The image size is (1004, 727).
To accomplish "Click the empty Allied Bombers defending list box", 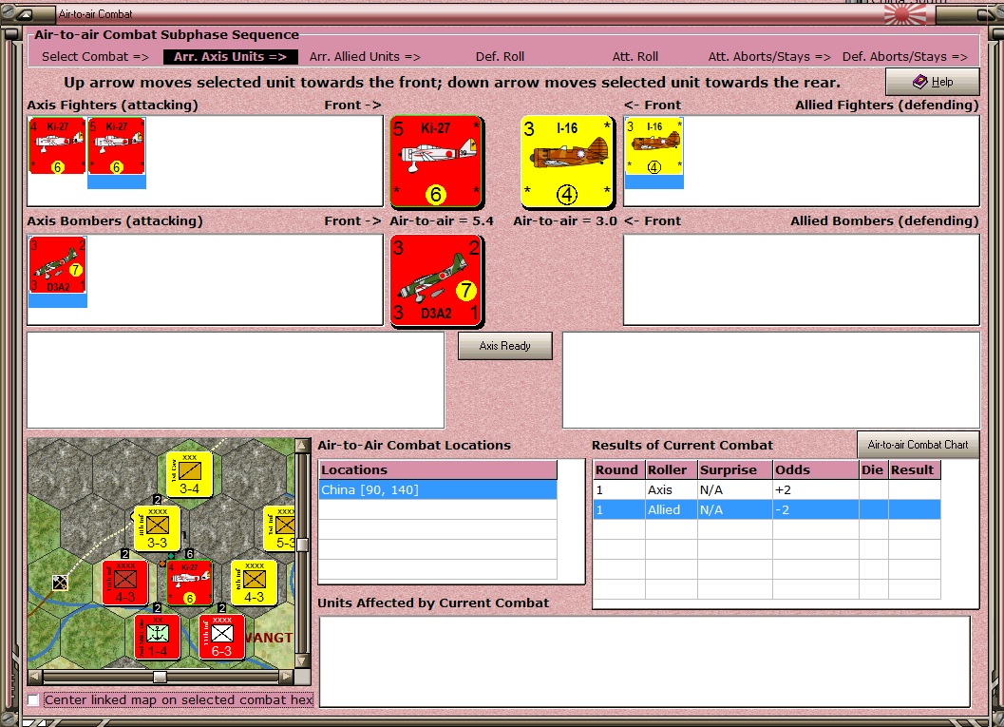I will coord(802,280).
